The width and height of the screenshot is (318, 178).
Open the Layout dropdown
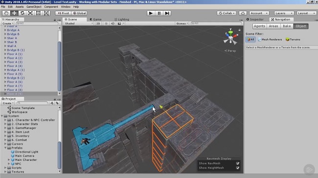(x=306, y=13)
